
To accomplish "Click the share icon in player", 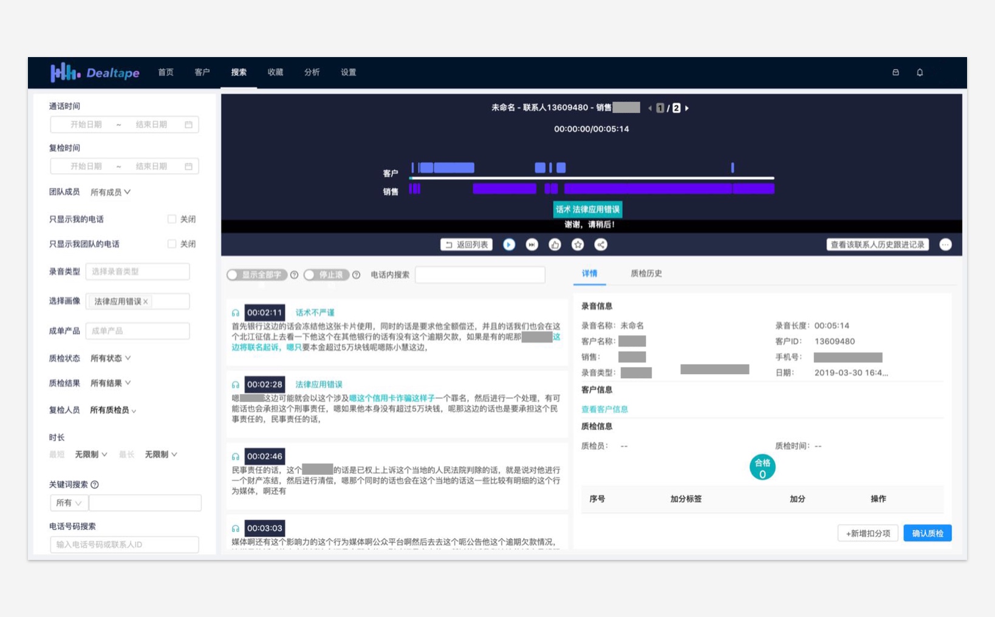I will [x=601, y=245].
